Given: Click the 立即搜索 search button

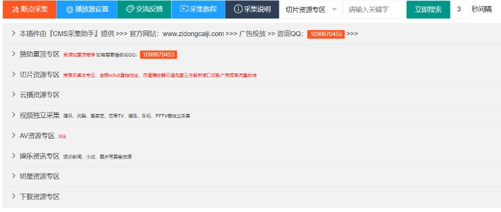Looking at the screenshot, I should (428, 9).
